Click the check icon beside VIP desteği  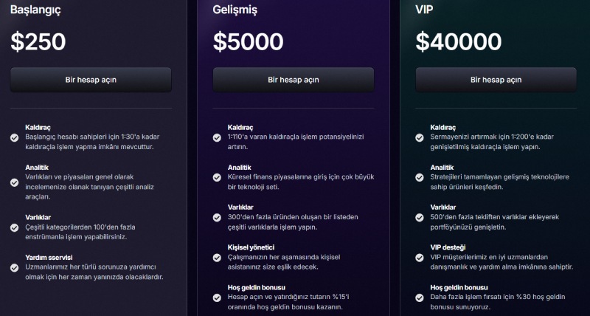coord(420,257)
